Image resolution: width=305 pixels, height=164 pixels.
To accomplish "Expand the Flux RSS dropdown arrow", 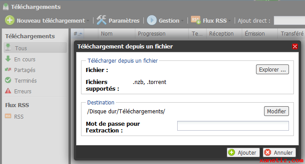I will pyautogui.click(x=229, y=21).
